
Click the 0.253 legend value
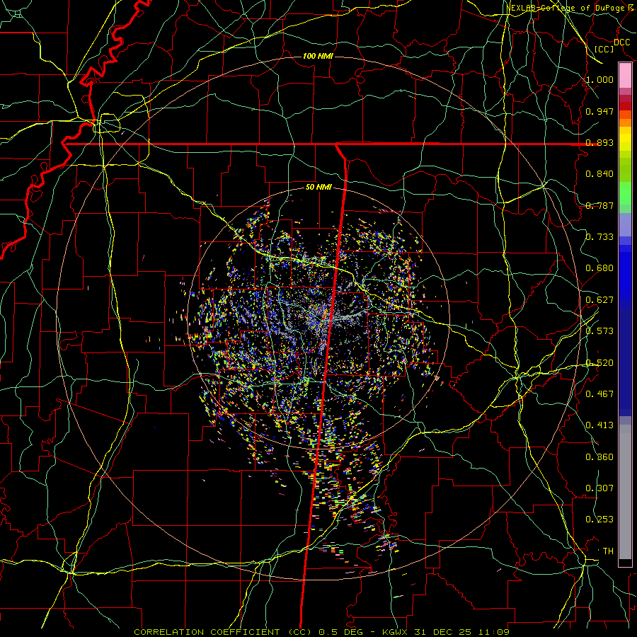599,520
